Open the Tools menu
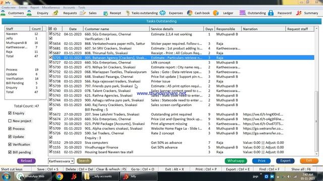The width and height of the screenshot is (323, 181). coord(82,8)
